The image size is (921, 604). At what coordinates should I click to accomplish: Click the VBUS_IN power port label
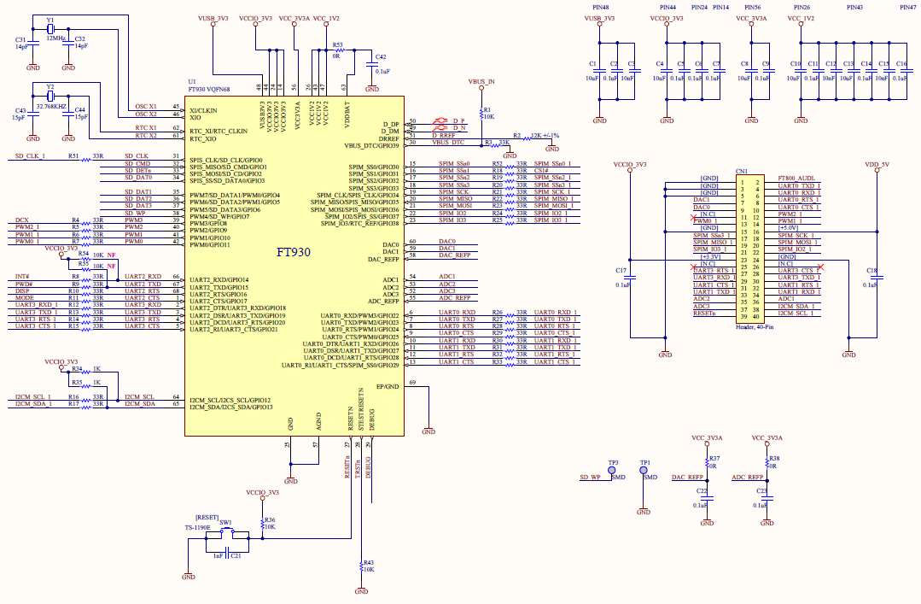481,81
